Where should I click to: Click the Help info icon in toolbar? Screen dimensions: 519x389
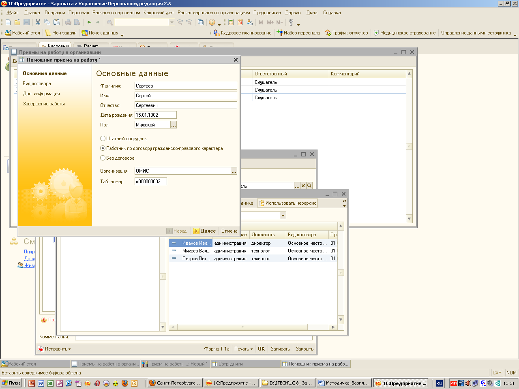tap(212, 22)
